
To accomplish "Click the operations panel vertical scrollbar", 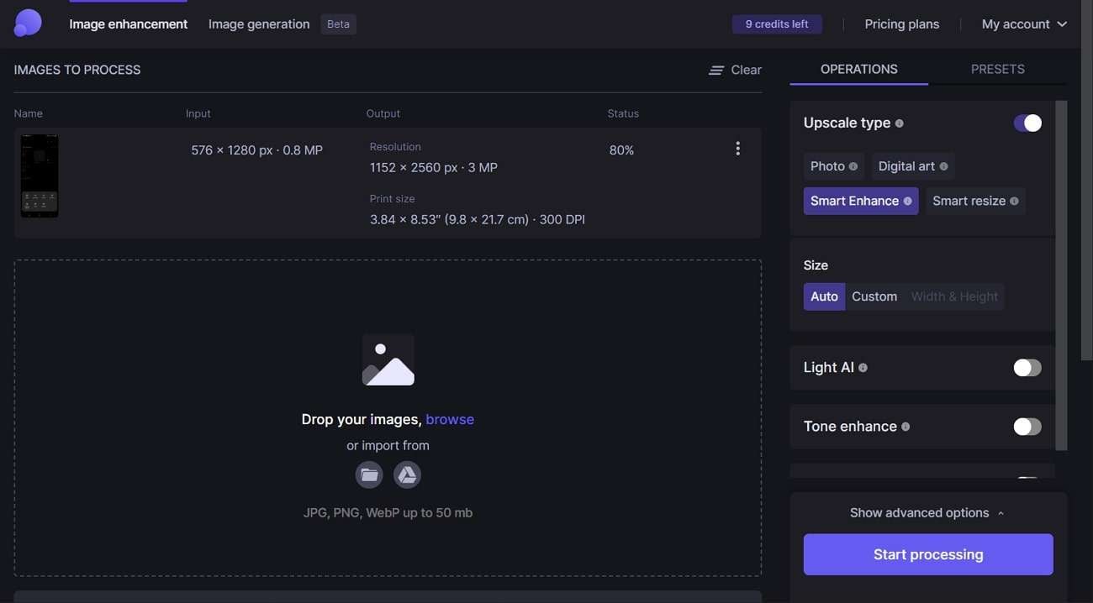I will pos(1061,275).
